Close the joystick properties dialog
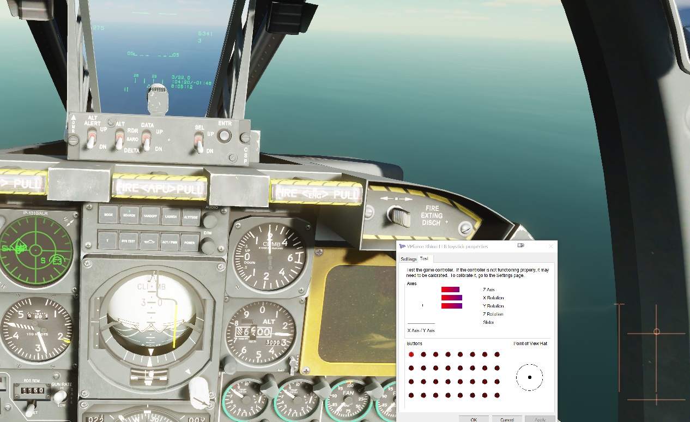Viewport: 690px width, 422px height. click(550, 246)
